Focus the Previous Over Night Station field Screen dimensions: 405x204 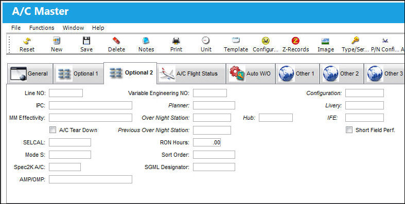[x=212, y=130]
